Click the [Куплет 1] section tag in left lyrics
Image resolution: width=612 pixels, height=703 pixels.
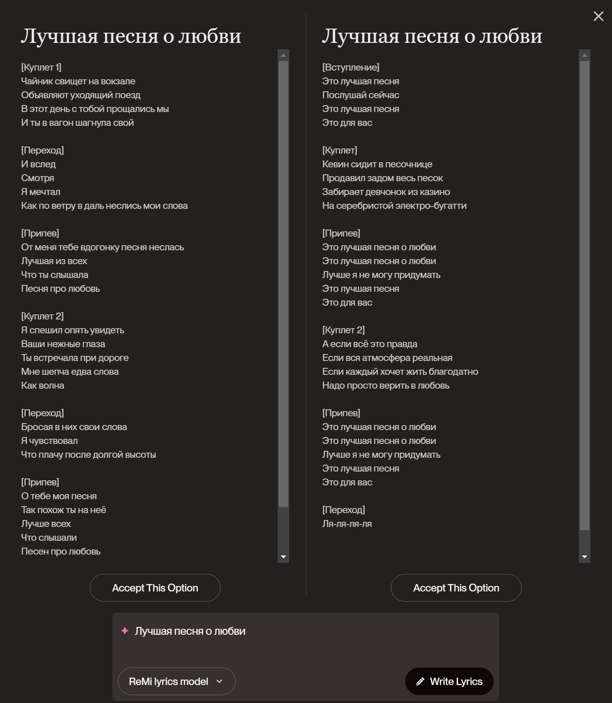point(41,67)
